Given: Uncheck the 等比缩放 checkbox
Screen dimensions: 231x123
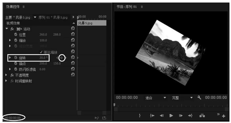Looking at the screenshot, I should [x=41, y=52].
